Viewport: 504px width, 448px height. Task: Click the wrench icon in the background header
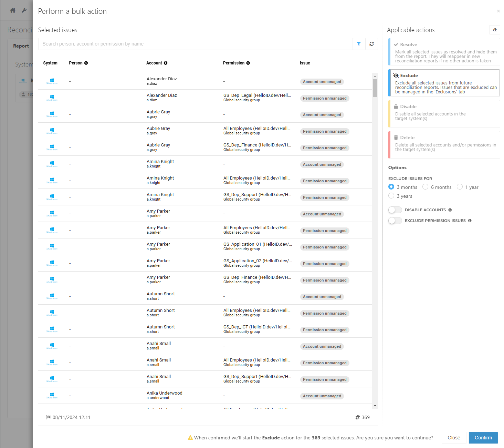(x=24, y=10)
